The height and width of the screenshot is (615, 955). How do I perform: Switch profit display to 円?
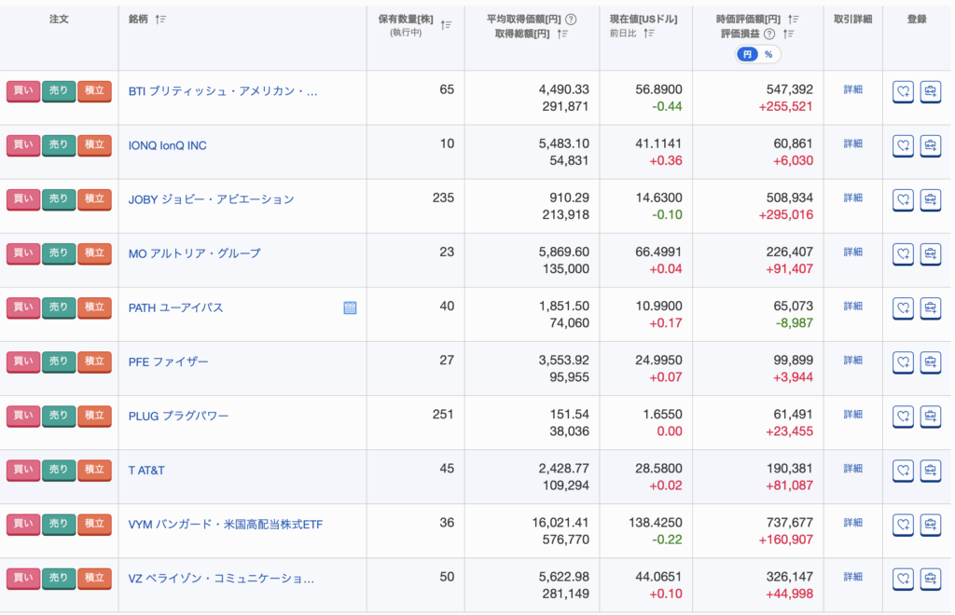[x=747, y=54]
